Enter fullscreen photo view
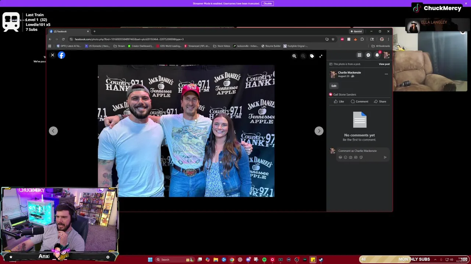The image size is (471, 264). click(321, 56)
